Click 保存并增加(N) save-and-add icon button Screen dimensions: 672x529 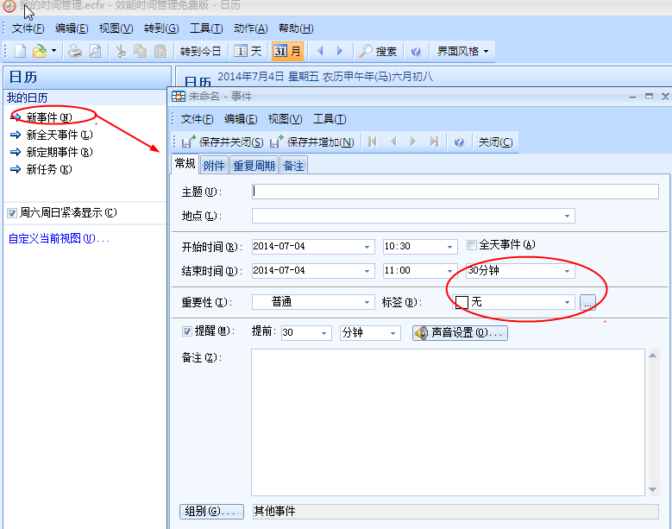point(312,142)
